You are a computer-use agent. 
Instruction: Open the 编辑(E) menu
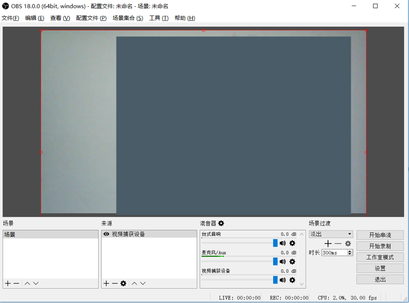tap(35, 18)
